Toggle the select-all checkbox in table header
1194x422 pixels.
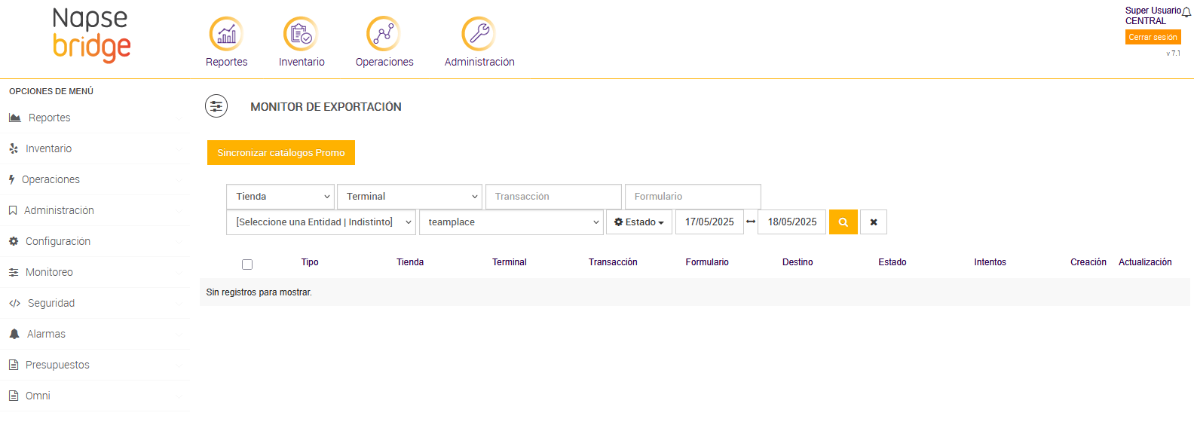247,265
